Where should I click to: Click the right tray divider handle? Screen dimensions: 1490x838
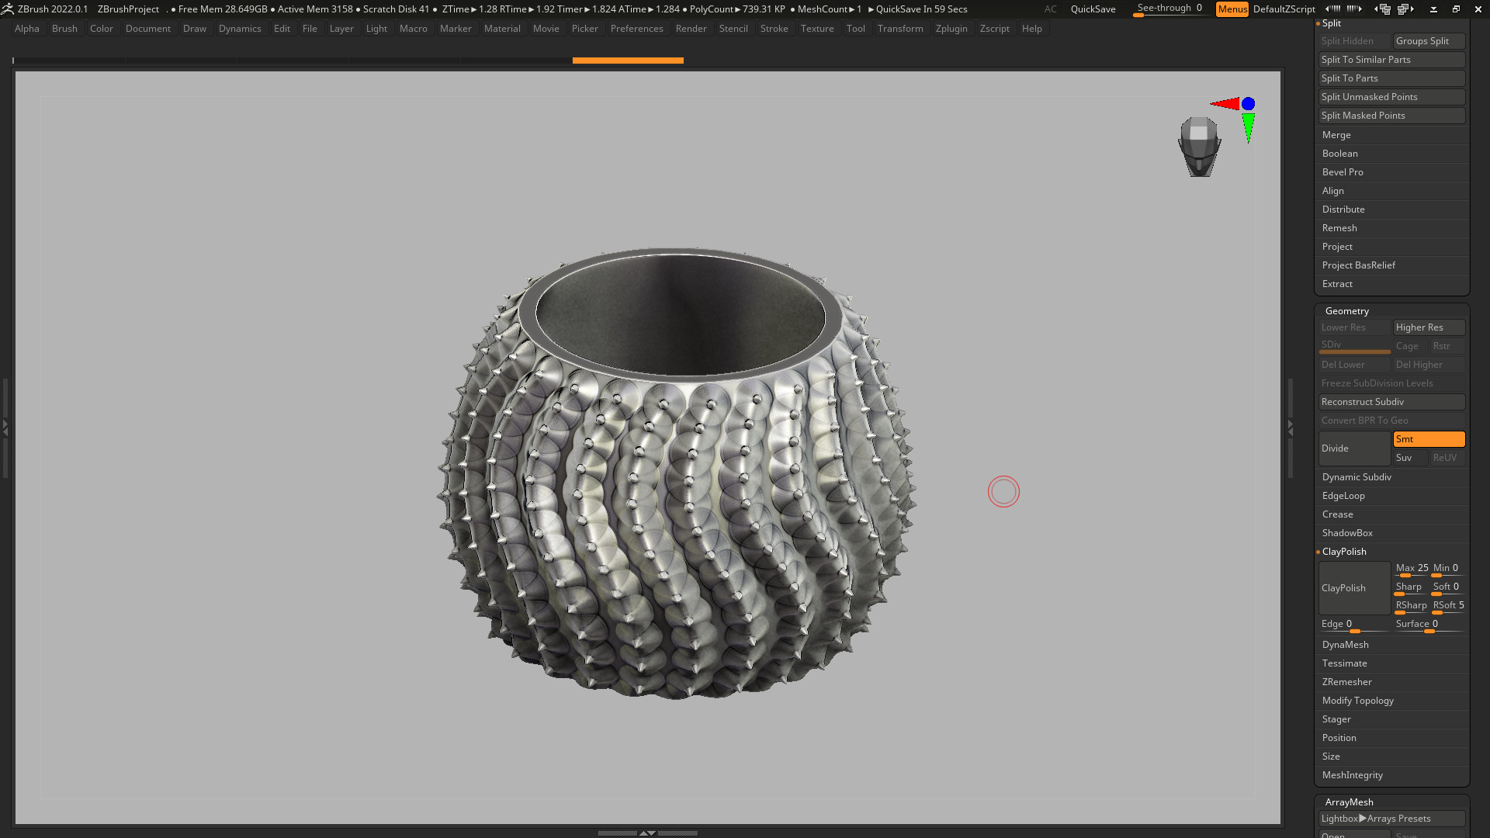pyautogui.click(x=1291, y=427)
